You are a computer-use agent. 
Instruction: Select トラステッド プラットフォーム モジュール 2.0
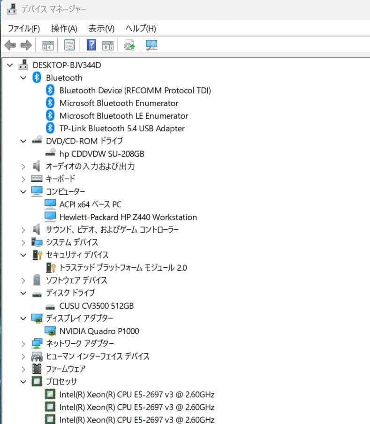point(123,268)
